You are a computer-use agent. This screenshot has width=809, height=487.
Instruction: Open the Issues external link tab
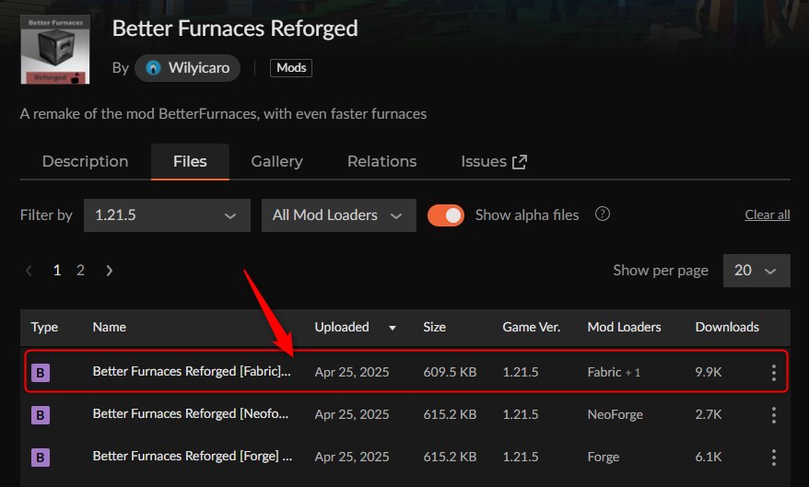coord(494,162)
